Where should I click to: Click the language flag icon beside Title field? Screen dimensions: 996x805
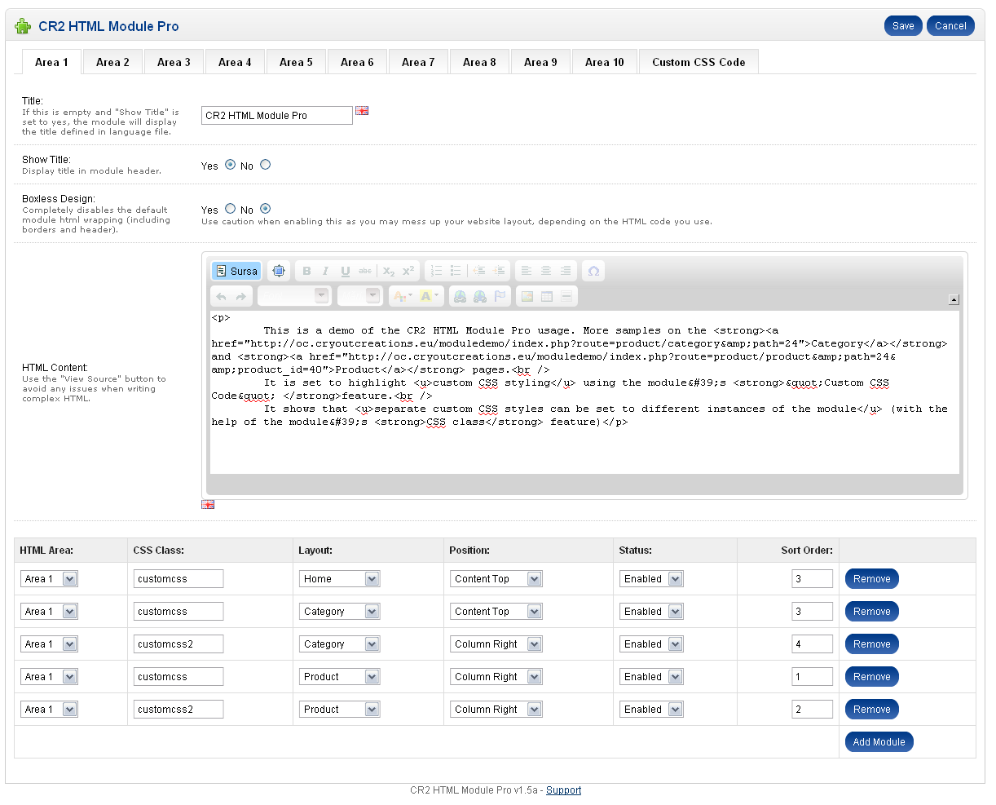pos(362,111)
